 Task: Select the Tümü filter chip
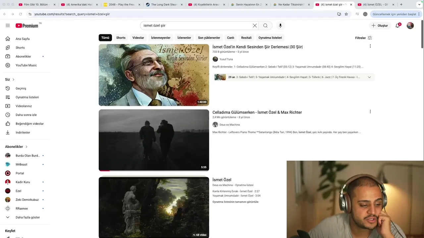[x=105, y=38]
